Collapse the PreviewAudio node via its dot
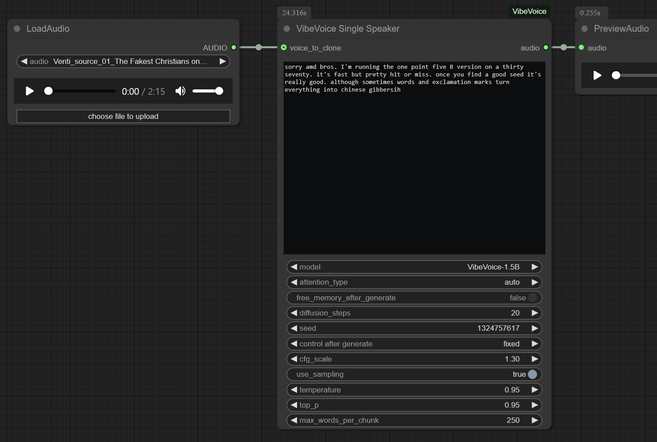The width and height of the screenshot is (657, 442). coord(584,29)
